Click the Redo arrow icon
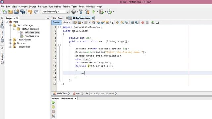212x119 pixels. (36, 12)
